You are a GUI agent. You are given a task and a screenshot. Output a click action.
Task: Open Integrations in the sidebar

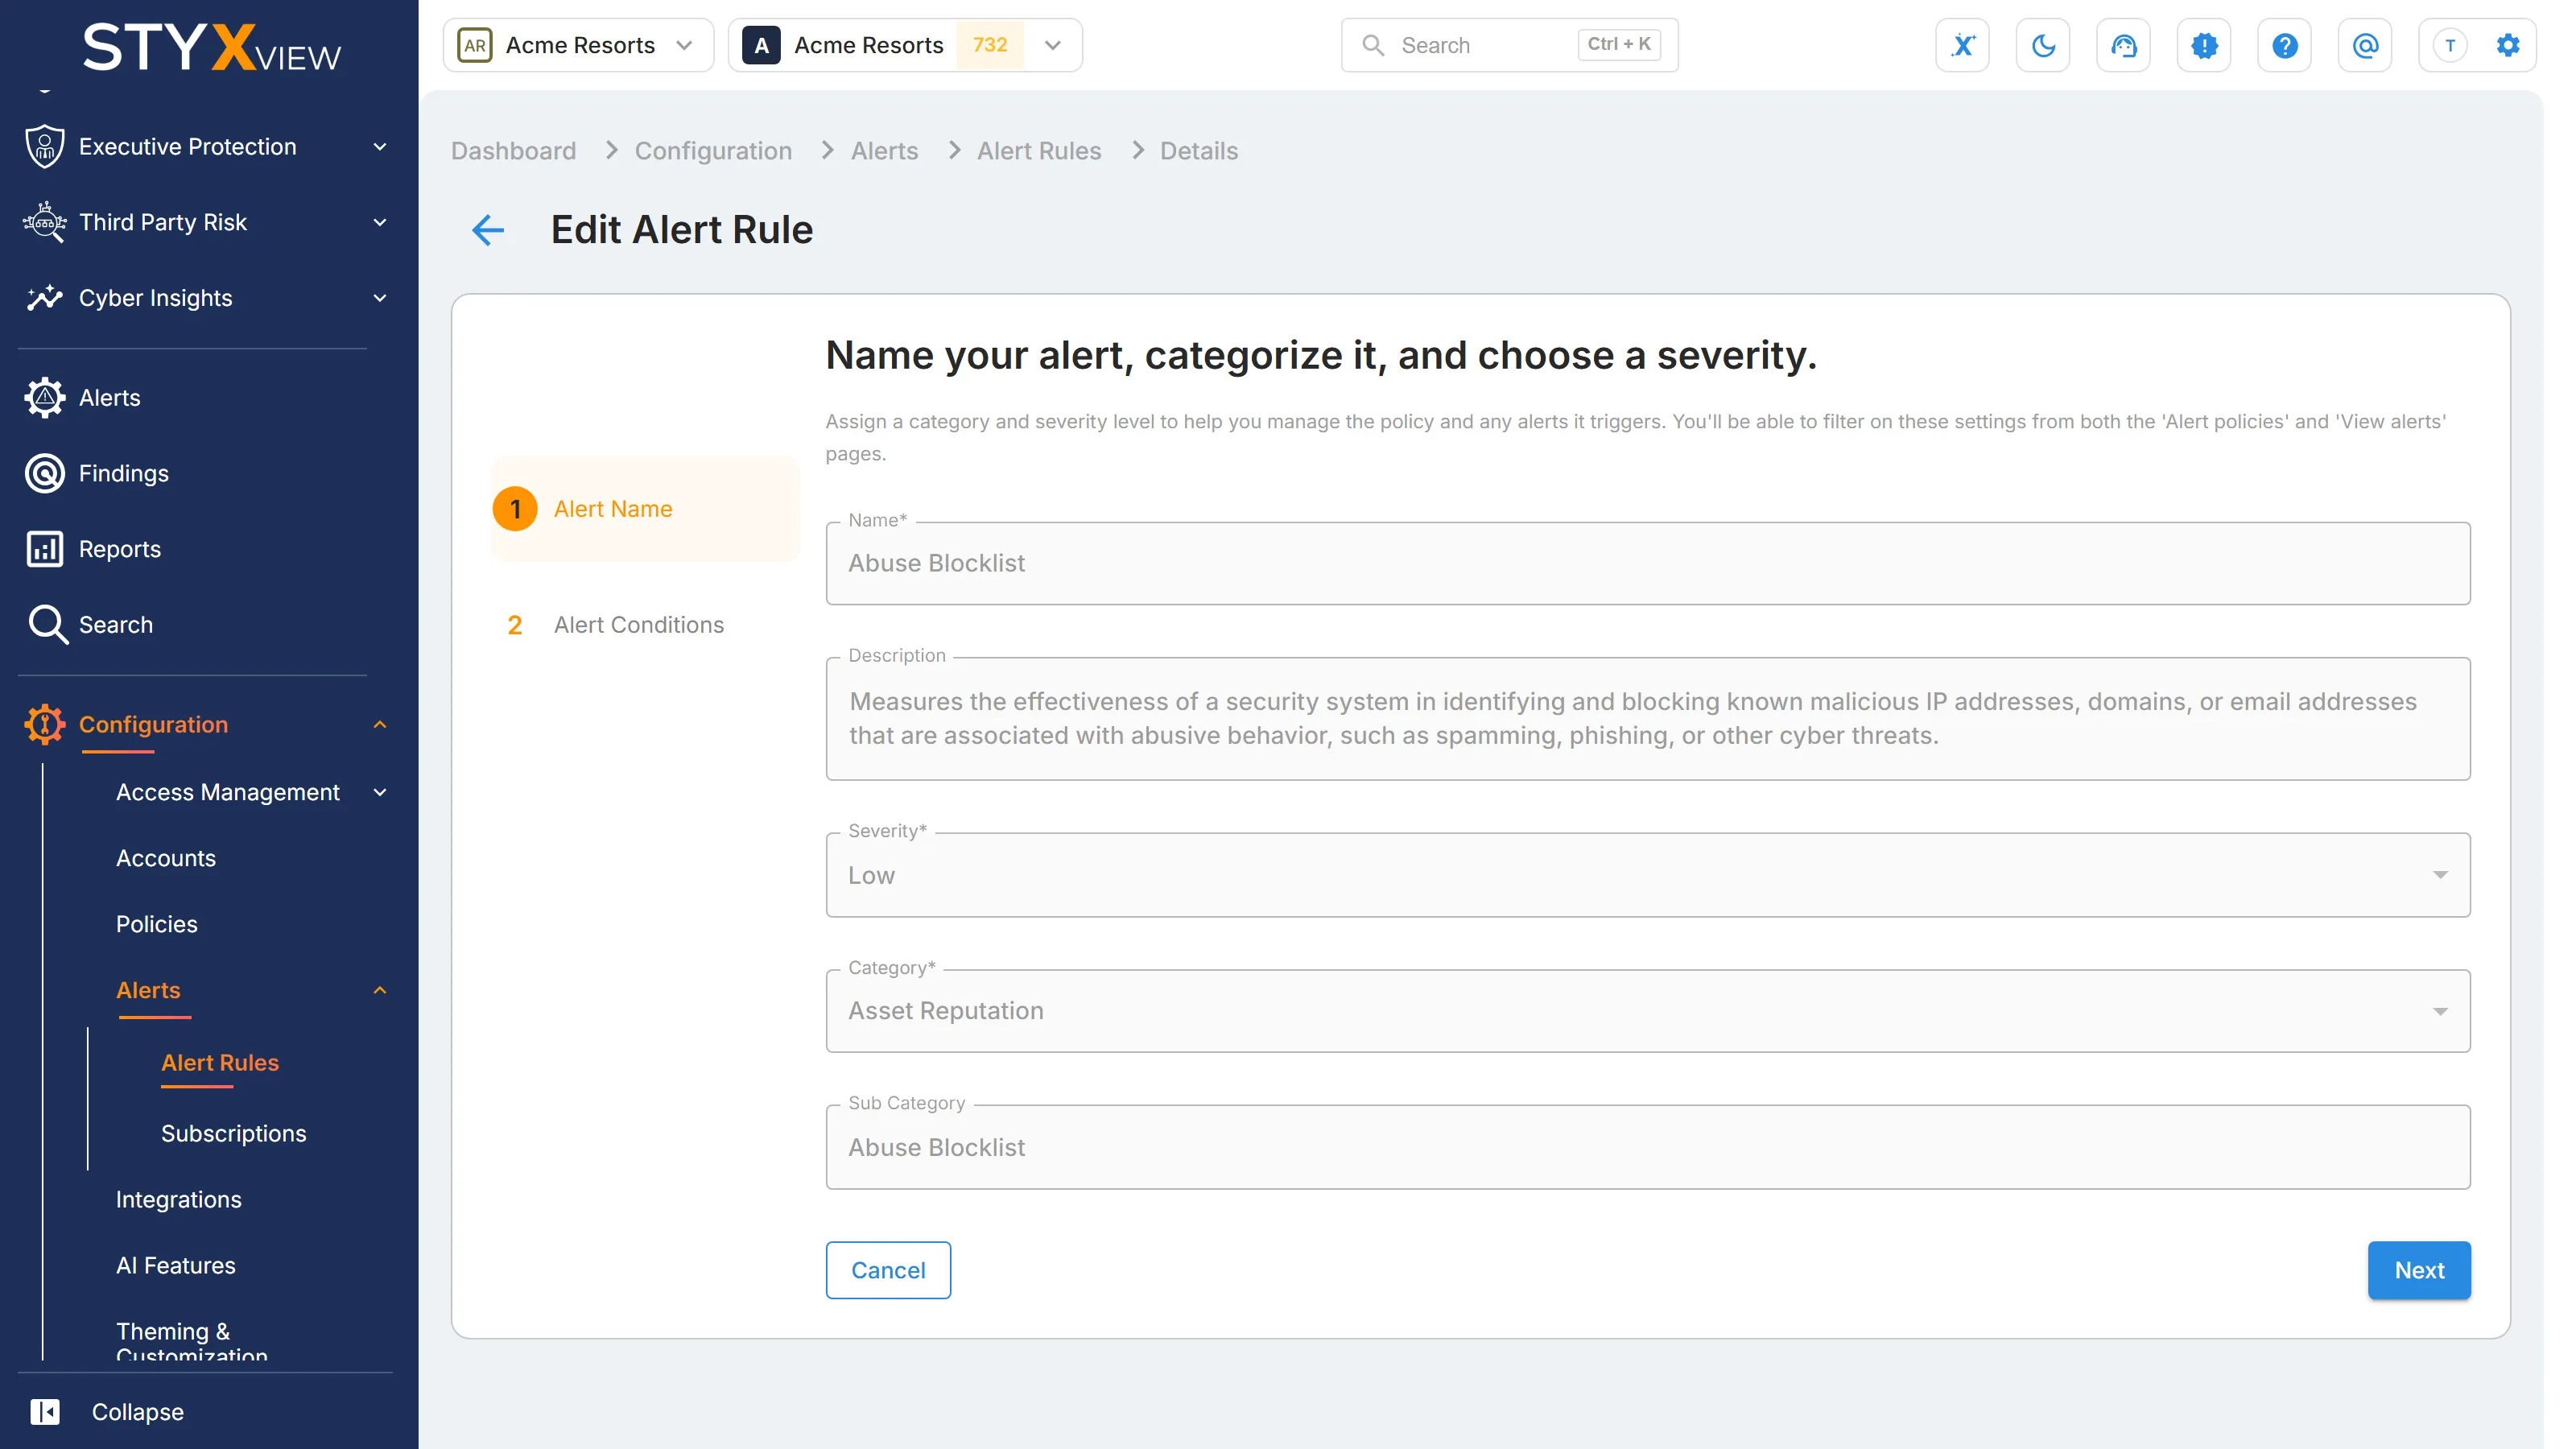click(x=179, y=1200)
